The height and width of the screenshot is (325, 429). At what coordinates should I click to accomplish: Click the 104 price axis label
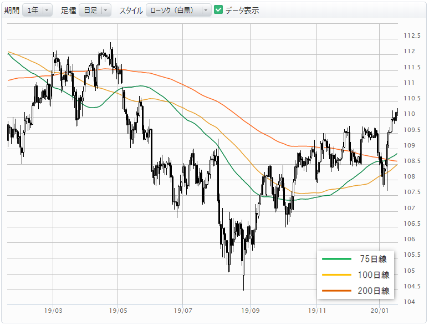click(x=409, y=302)
